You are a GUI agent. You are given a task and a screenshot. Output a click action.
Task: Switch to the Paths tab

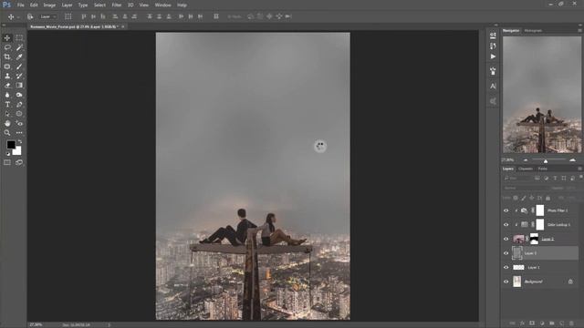[x=543, y=169]
